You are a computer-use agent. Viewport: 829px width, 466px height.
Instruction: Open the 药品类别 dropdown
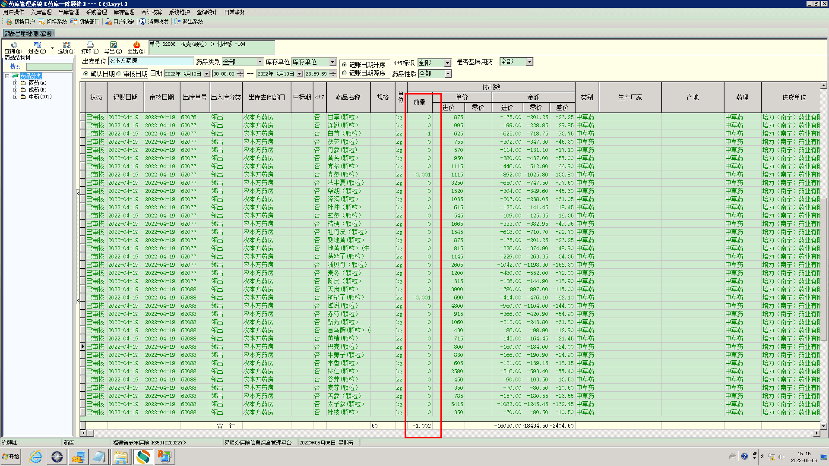260,62
